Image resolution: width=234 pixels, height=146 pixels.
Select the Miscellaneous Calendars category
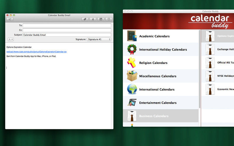pos(161,76)
